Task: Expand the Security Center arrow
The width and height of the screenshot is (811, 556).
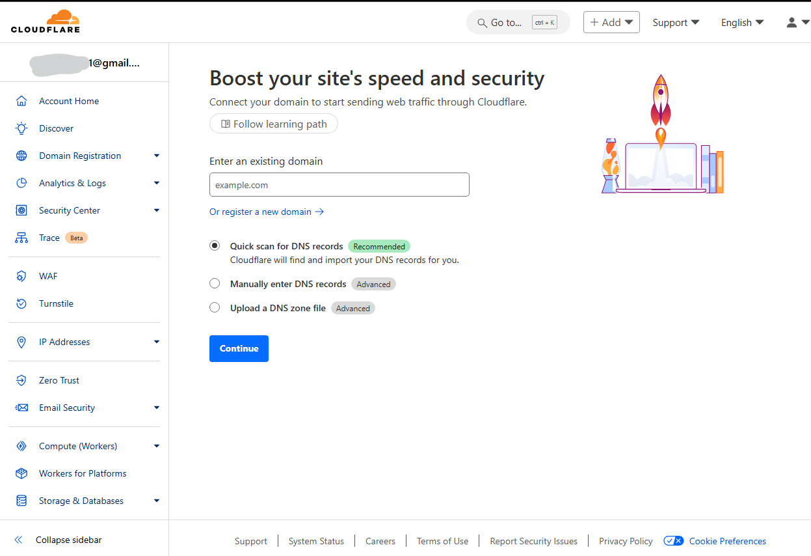Action: click(x=157, y=210)
